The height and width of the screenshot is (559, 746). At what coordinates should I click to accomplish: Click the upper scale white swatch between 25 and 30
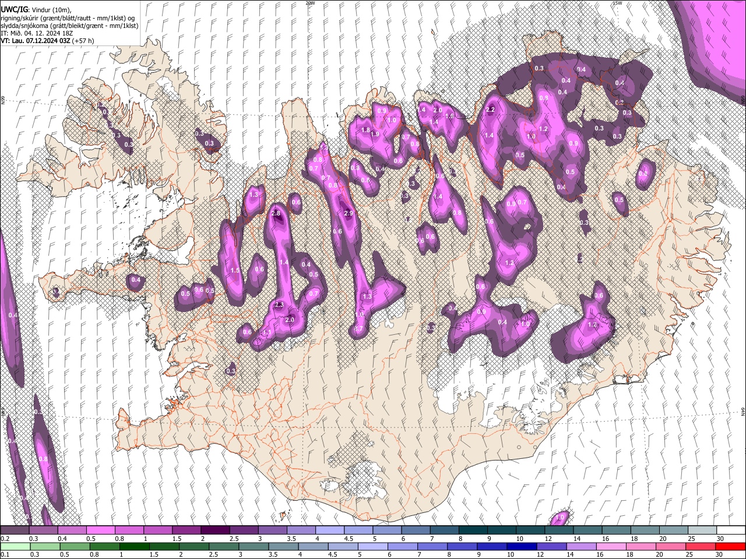702,530
